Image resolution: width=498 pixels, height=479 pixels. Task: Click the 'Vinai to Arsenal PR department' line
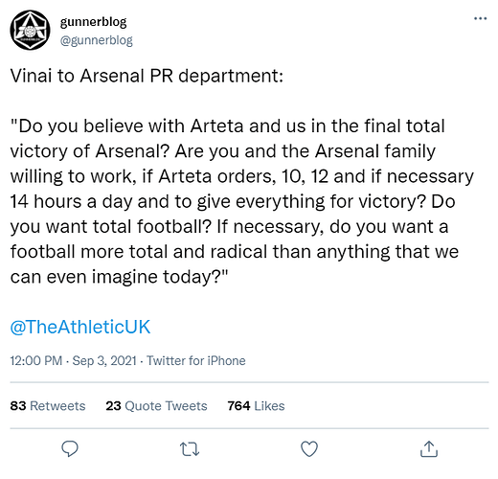point(147,76)
